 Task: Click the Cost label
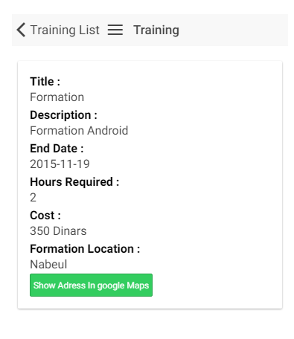pos(45,215)
